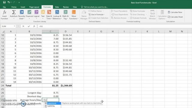
Task: Switch to the Insert tab
Action: coord(23,7)
